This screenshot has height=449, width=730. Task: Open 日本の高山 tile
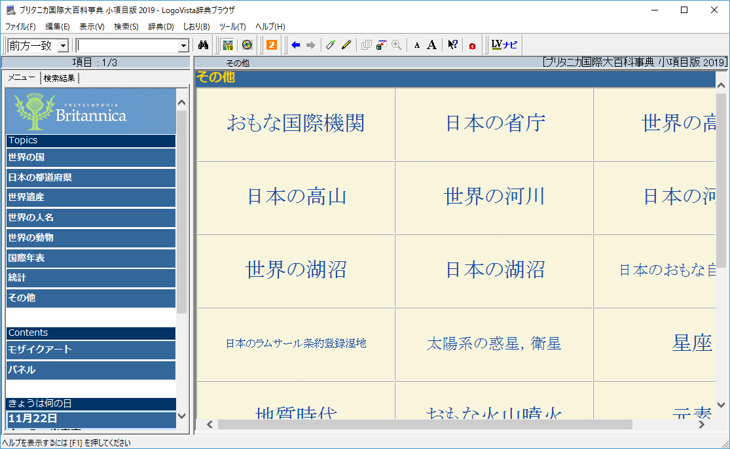296,197
